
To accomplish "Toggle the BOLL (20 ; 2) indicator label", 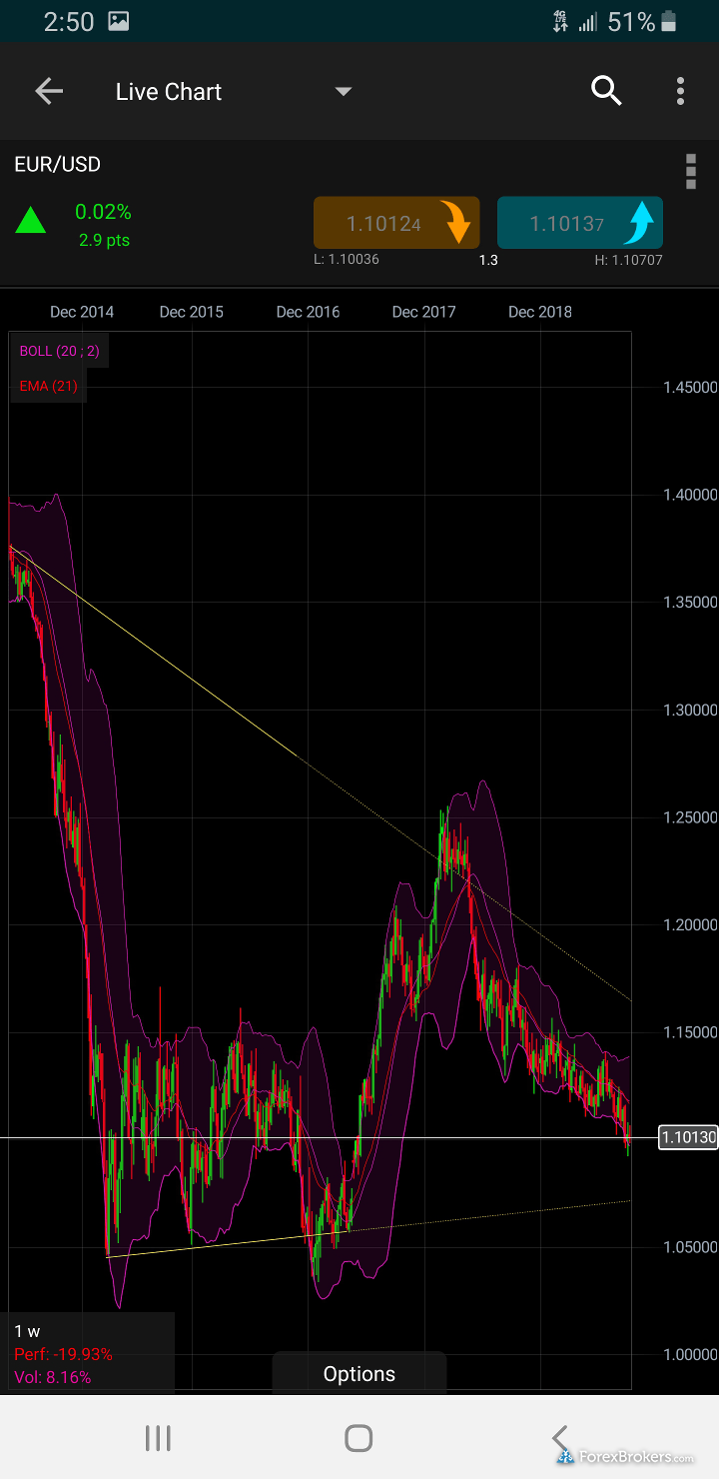I will (x=59, y=351).
